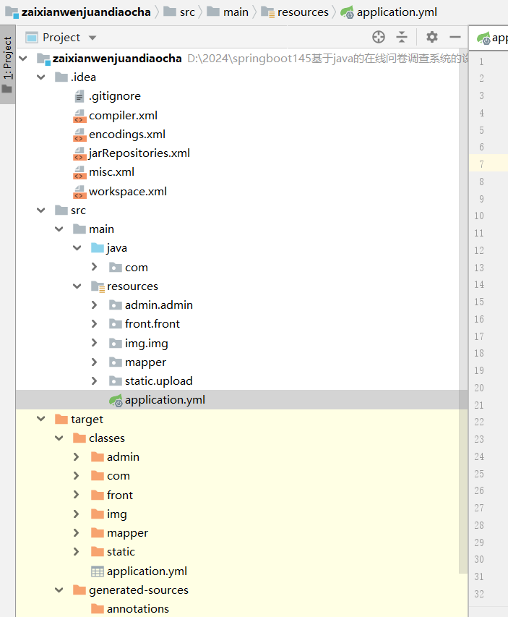Image resolution: width=508 pixels, height=617 pixels.
Task: Click resources in the breadcrumb path
Action: tap(302, 12)
